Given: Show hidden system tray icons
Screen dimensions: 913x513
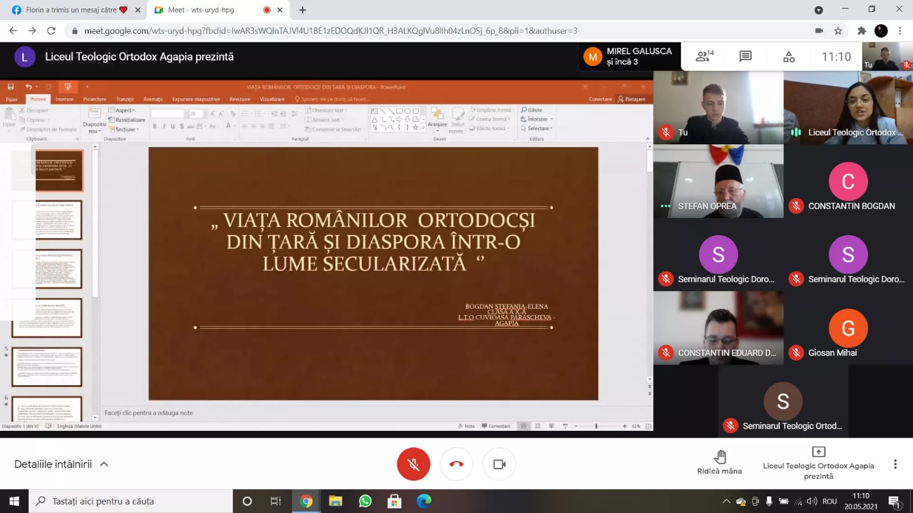Looking at the screenshot, I should pyautogui.click(x=726, y=501).
